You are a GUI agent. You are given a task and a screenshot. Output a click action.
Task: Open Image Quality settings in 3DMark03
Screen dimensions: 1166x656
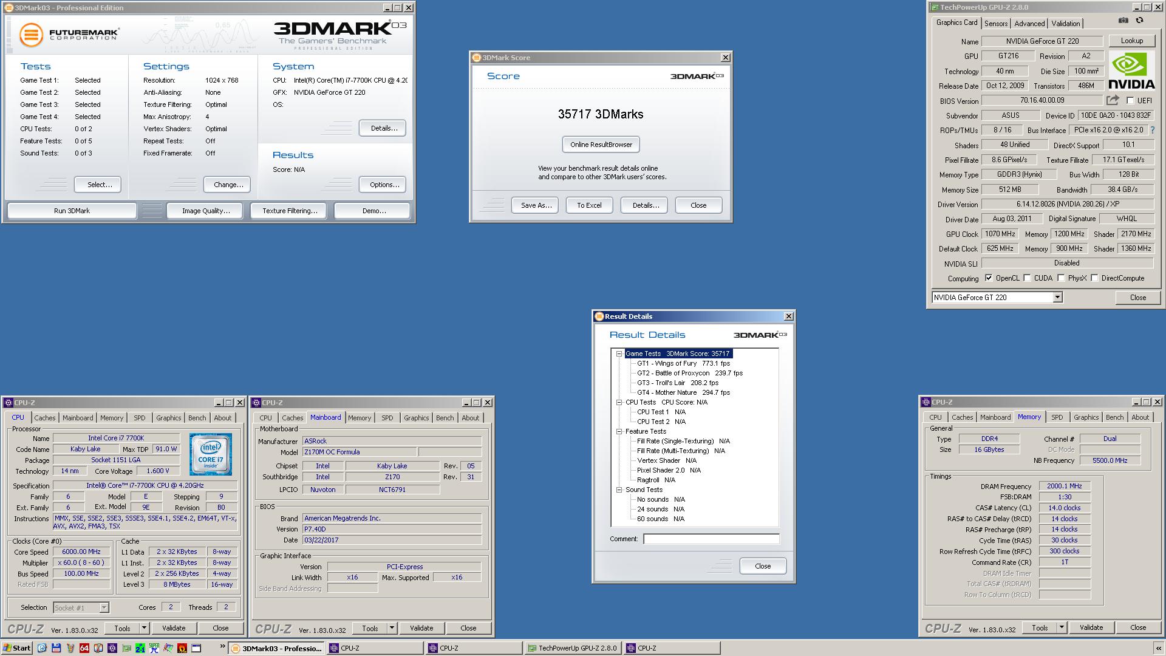pos(206,211)
